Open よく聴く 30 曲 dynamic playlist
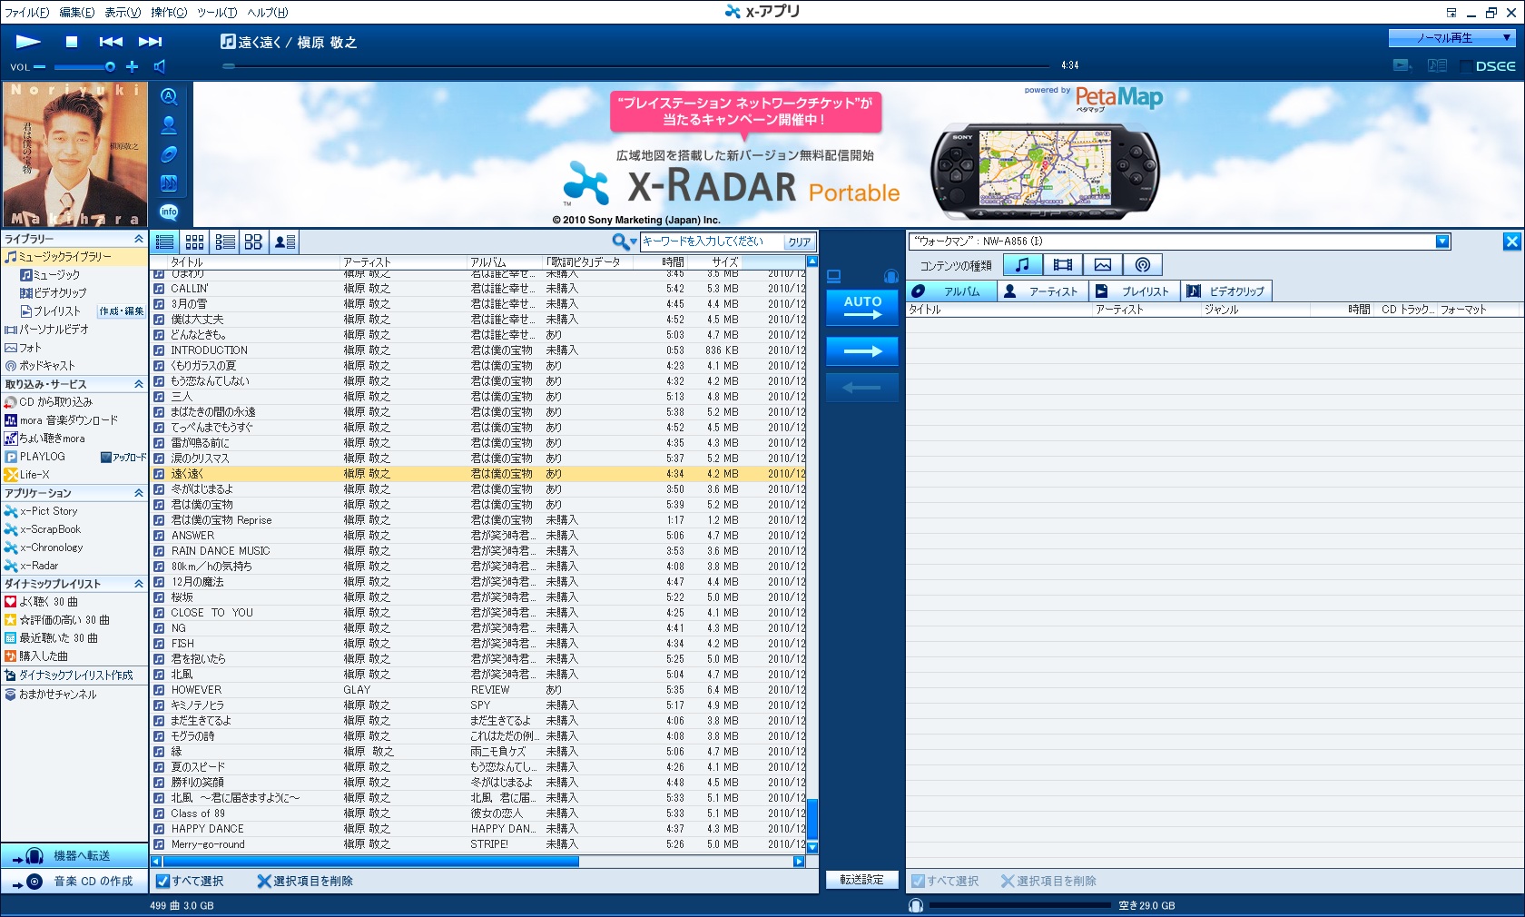1525x917 pixels. (x=42, y=602)
